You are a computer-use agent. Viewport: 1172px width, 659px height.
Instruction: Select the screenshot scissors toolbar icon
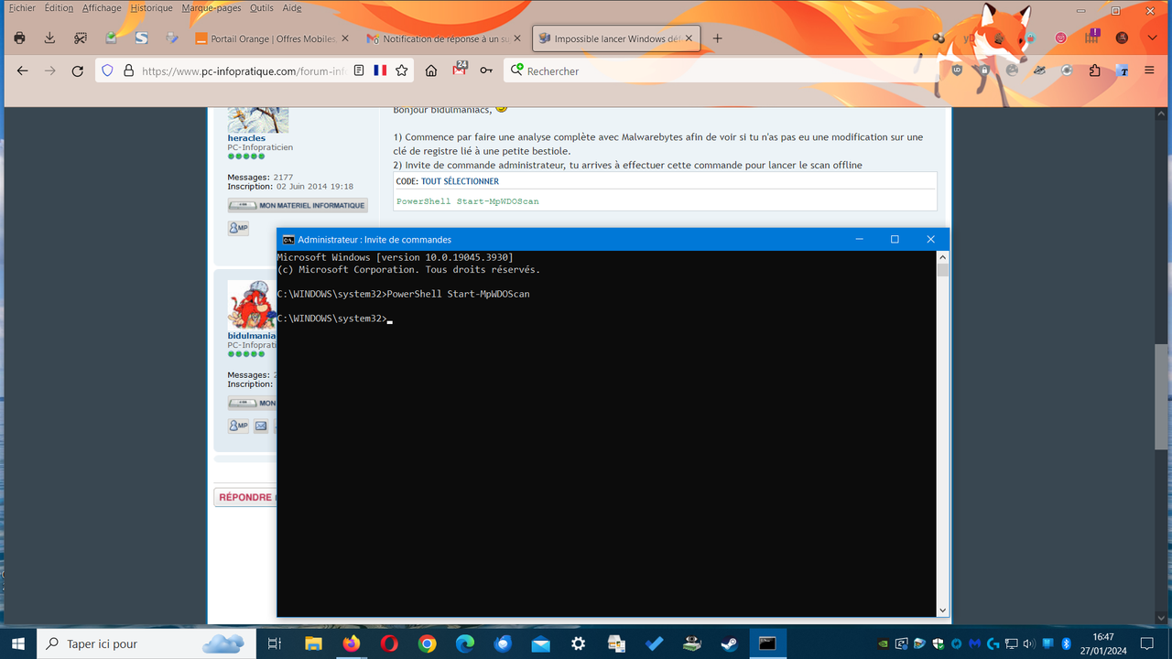click(81, 38)
